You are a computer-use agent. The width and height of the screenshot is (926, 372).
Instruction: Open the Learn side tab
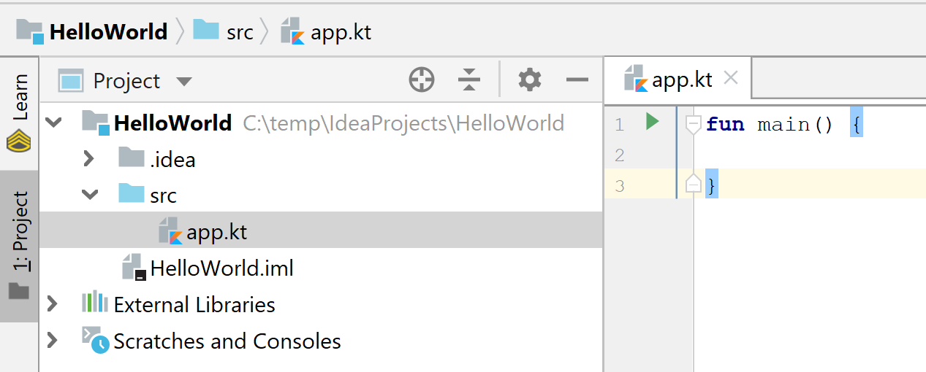click(x=20, y=109)
